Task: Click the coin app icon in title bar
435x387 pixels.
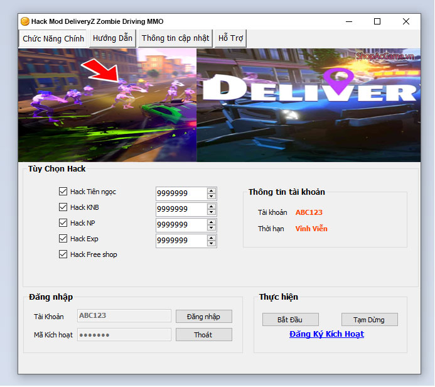Action: click(25, 21)
